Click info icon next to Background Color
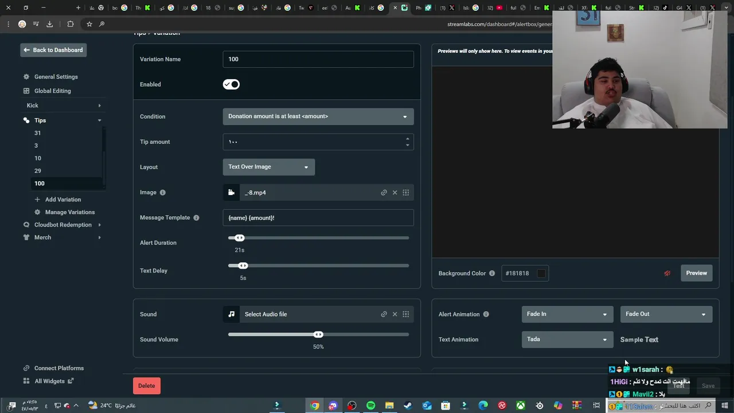734x413 pixels. [491, 274]
